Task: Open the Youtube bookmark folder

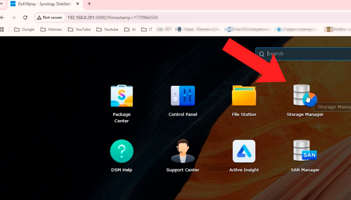Action: point(108,29)
